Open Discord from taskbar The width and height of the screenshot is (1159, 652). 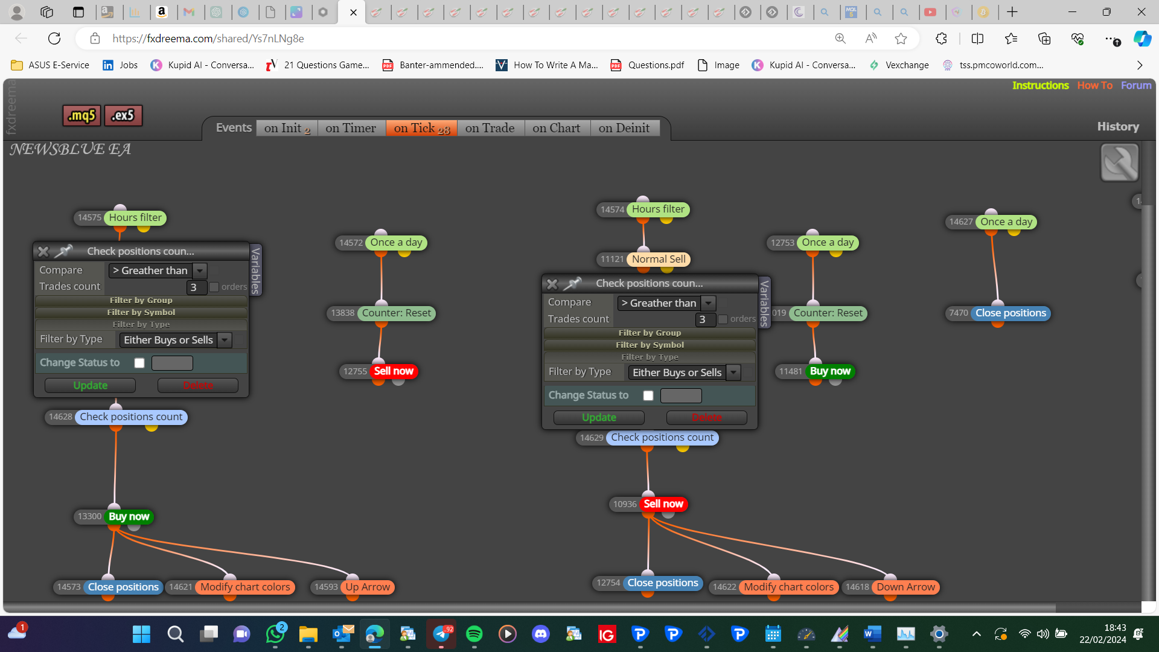(541, 634)
